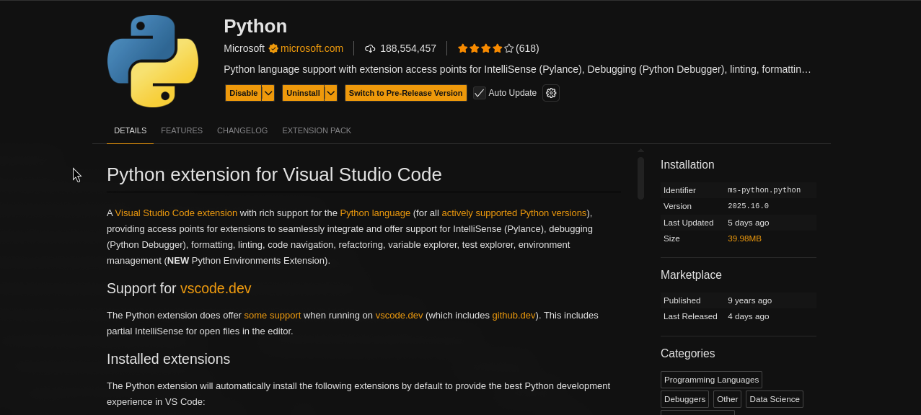The image size is (921, 415).
Task: Click the verified publisher badge icon
Action: pos(273,48)
